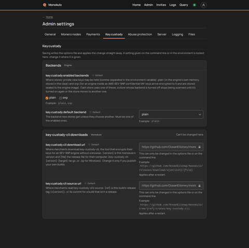The image size is (249, 248).
Task: Click Default badge next to default backend
Action: (95, 112)
